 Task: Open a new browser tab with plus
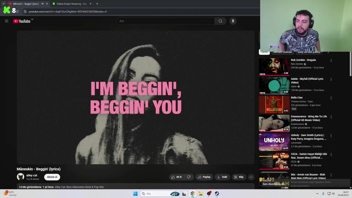[97, 4]
